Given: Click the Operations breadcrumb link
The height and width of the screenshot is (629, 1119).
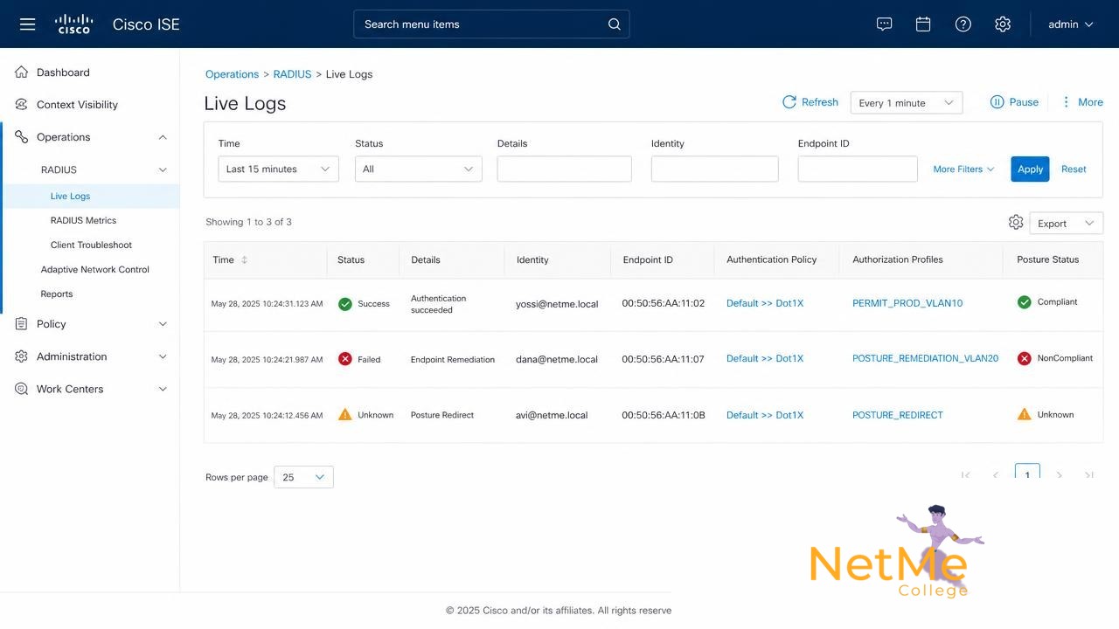Looking at the screenshot, I should (x=232, y=74).
